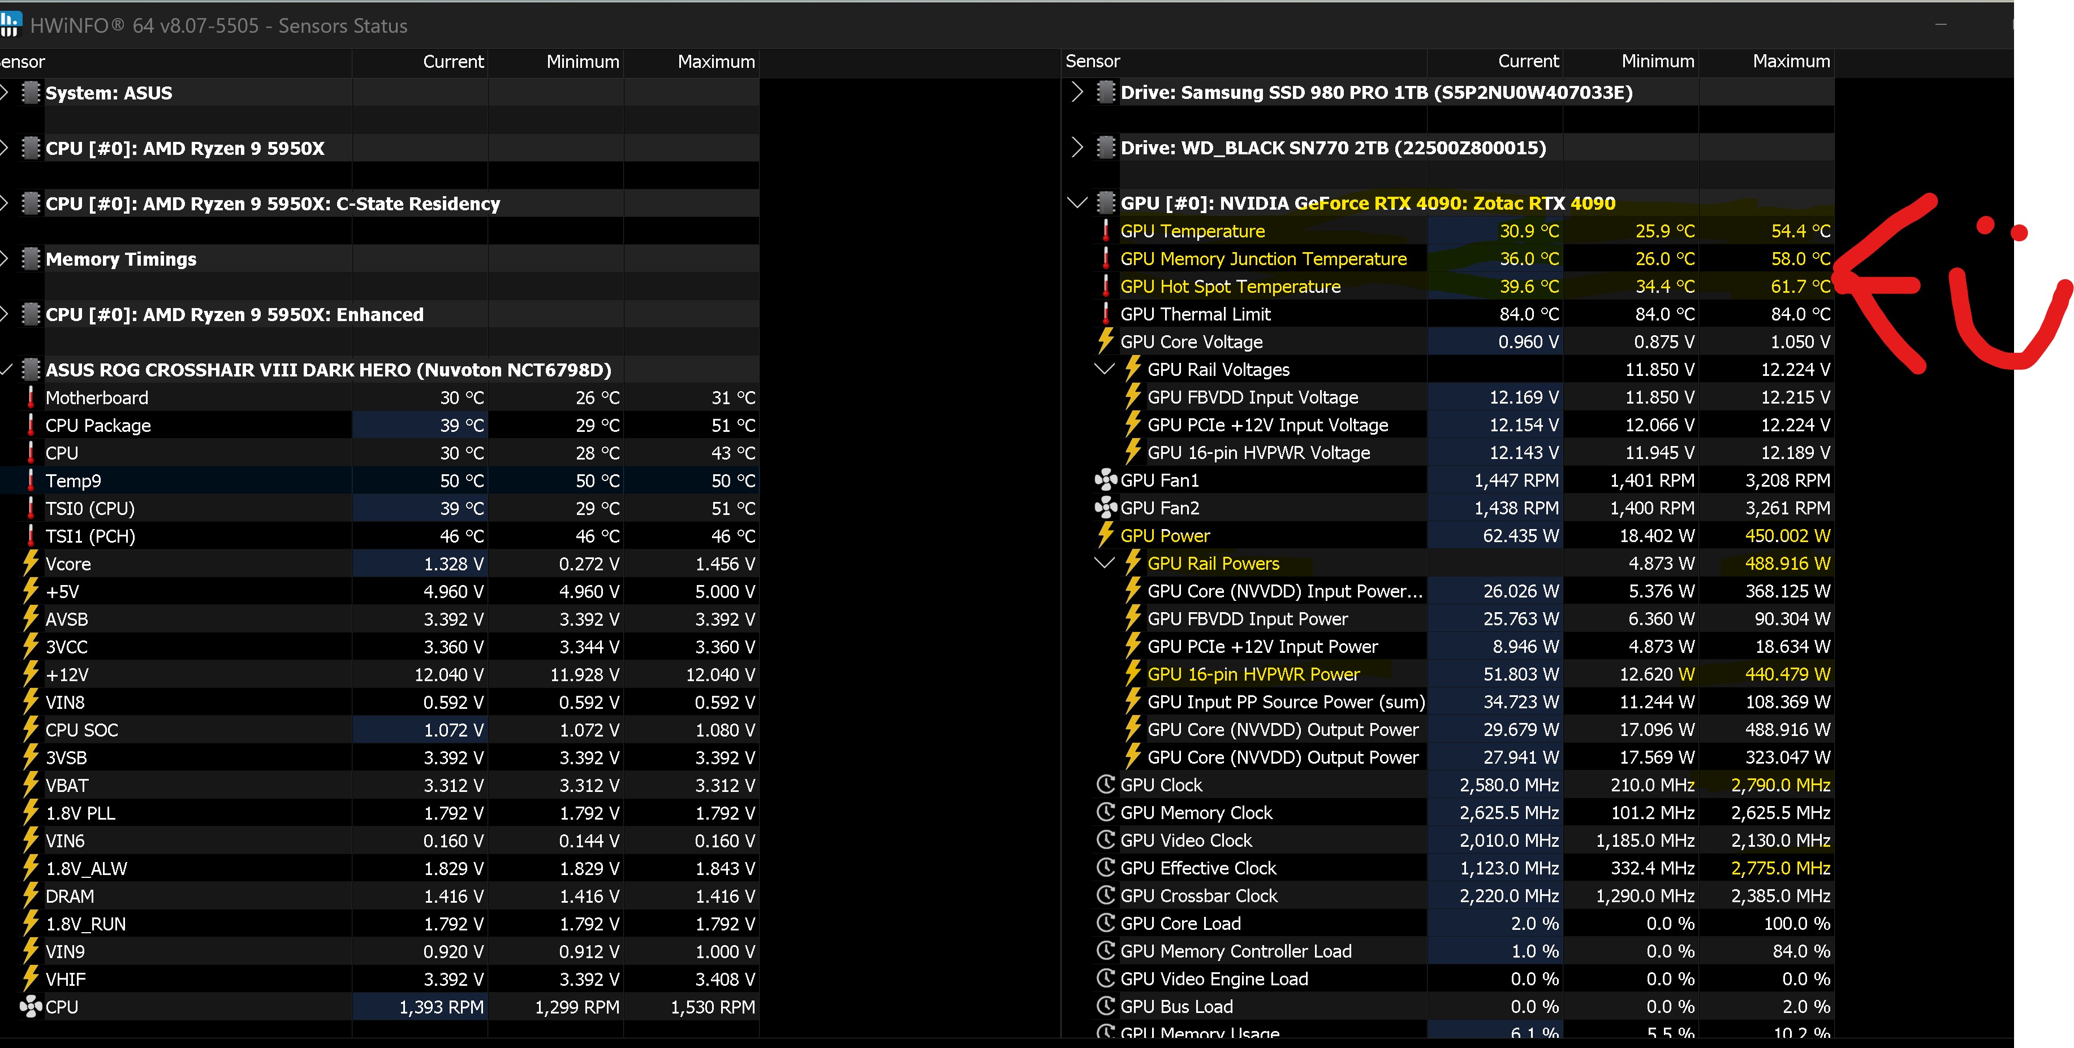Click lightning bolt icon beside Vcore
This screenshot has width=2074, height=1048.
point(31,564)
